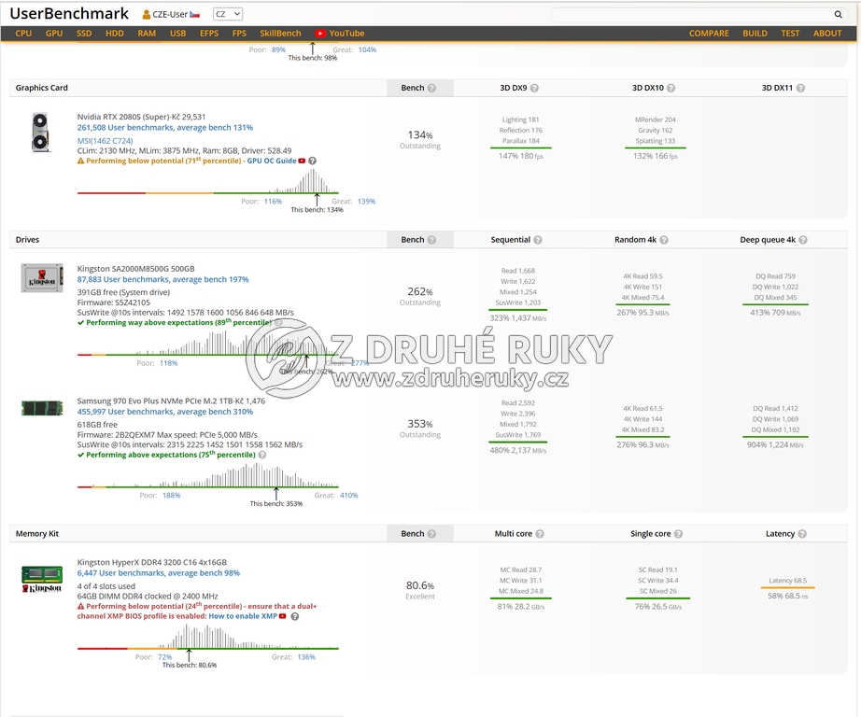The width and height of the screenshot is (861, 717).
Task: Click the memory Poor 72% link
Action: pos(164,657)
